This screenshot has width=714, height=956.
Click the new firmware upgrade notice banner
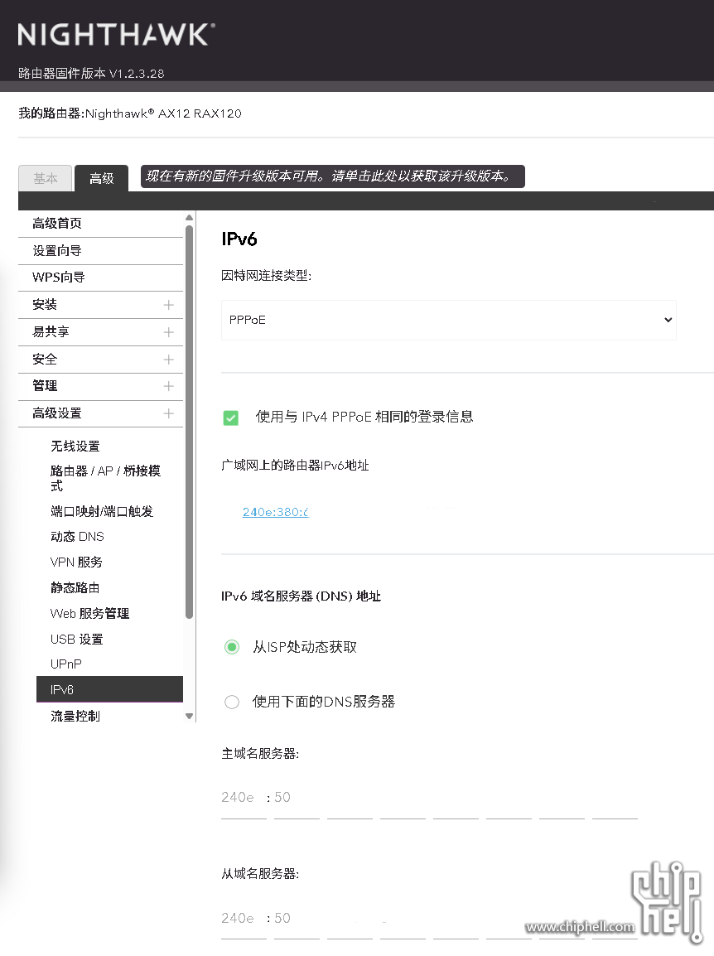(332, 176)
